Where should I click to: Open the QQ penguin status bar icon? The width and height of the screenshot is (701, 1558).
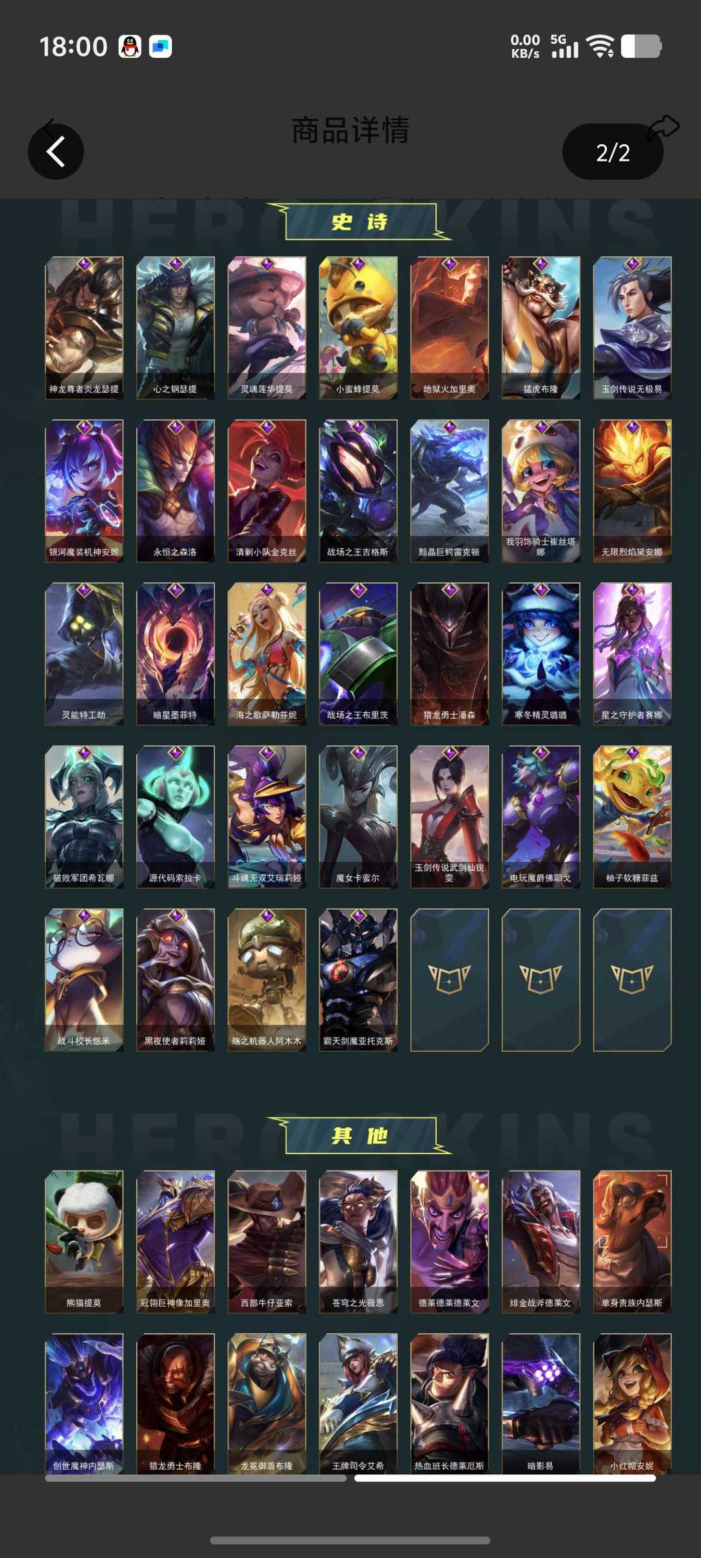coord(130,47)
